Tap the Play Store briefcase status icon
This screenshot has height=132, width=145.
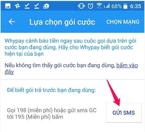46,6
